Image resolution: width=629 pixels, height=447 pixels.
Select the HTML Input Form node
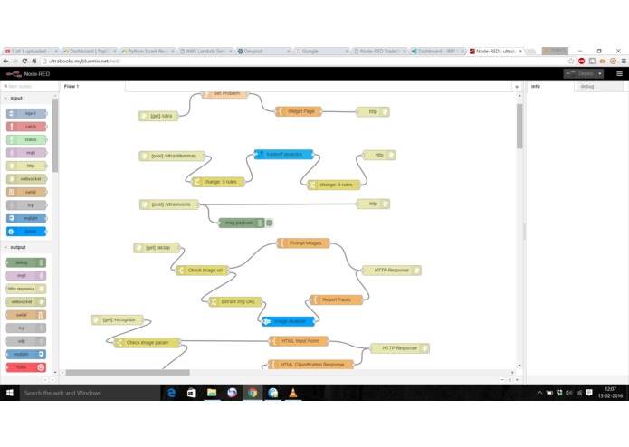click(x=299, y=341)
